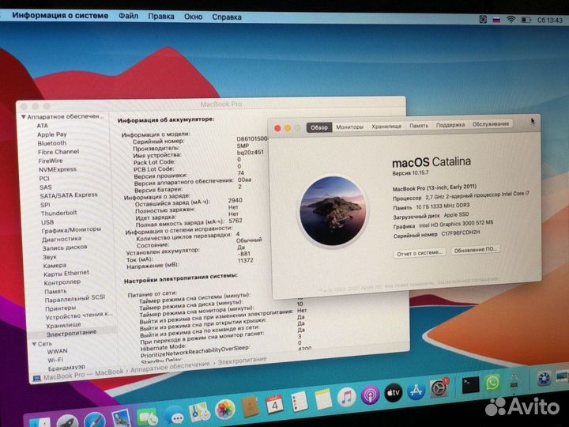Click the Отчет о системе button
This screenshot has height=427, width=569.
tap(420, 253)
